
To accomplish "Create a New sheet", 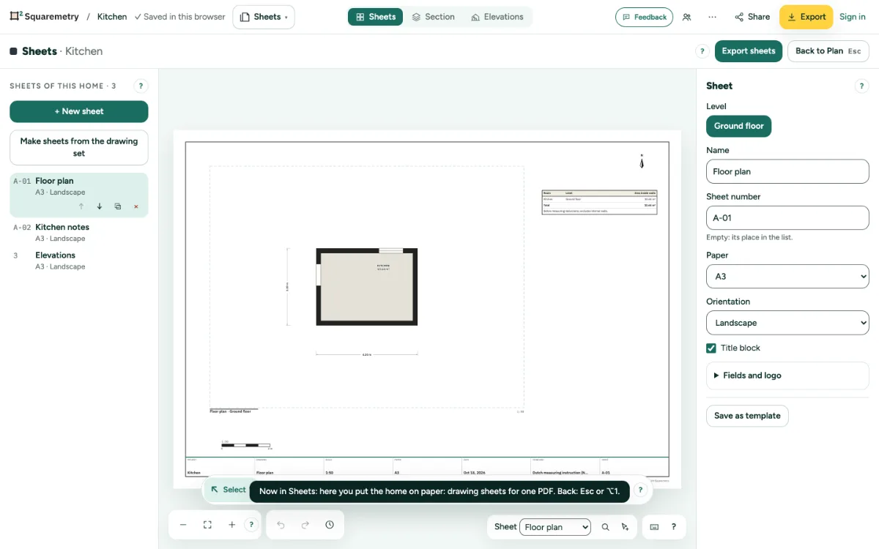I will coord(79,111).
